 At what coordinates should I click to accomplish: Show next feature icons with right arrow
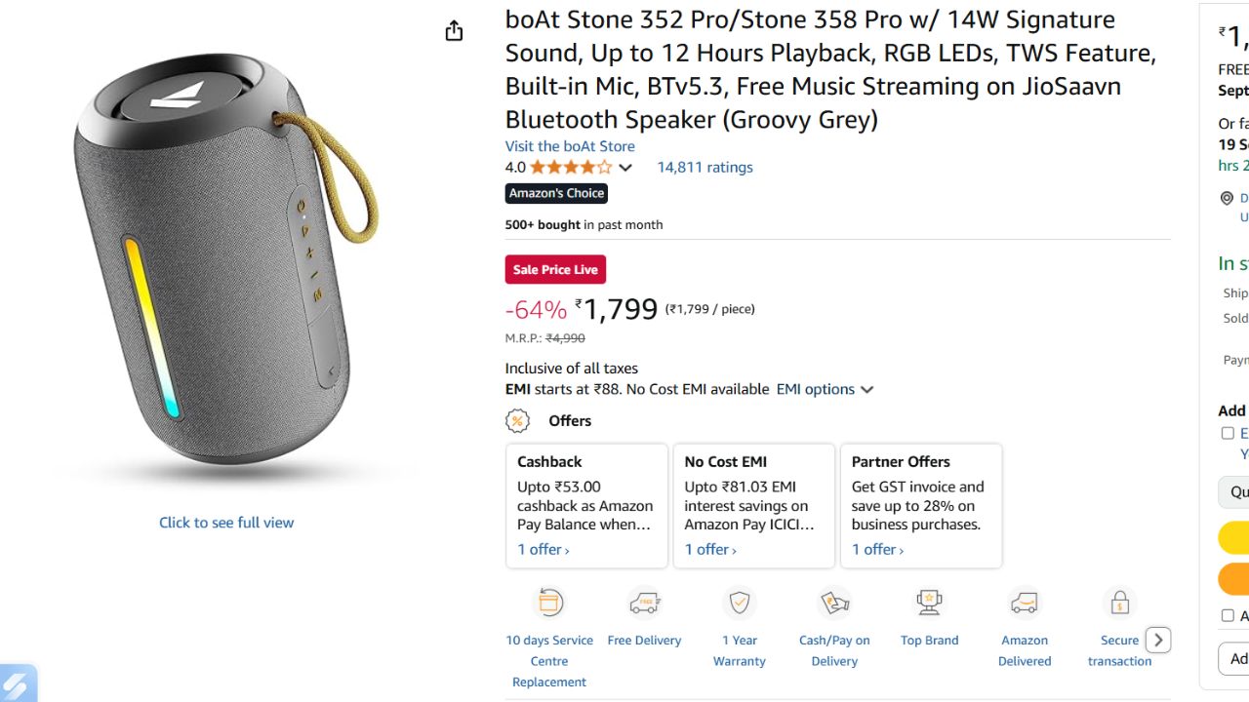point(1158,640)
